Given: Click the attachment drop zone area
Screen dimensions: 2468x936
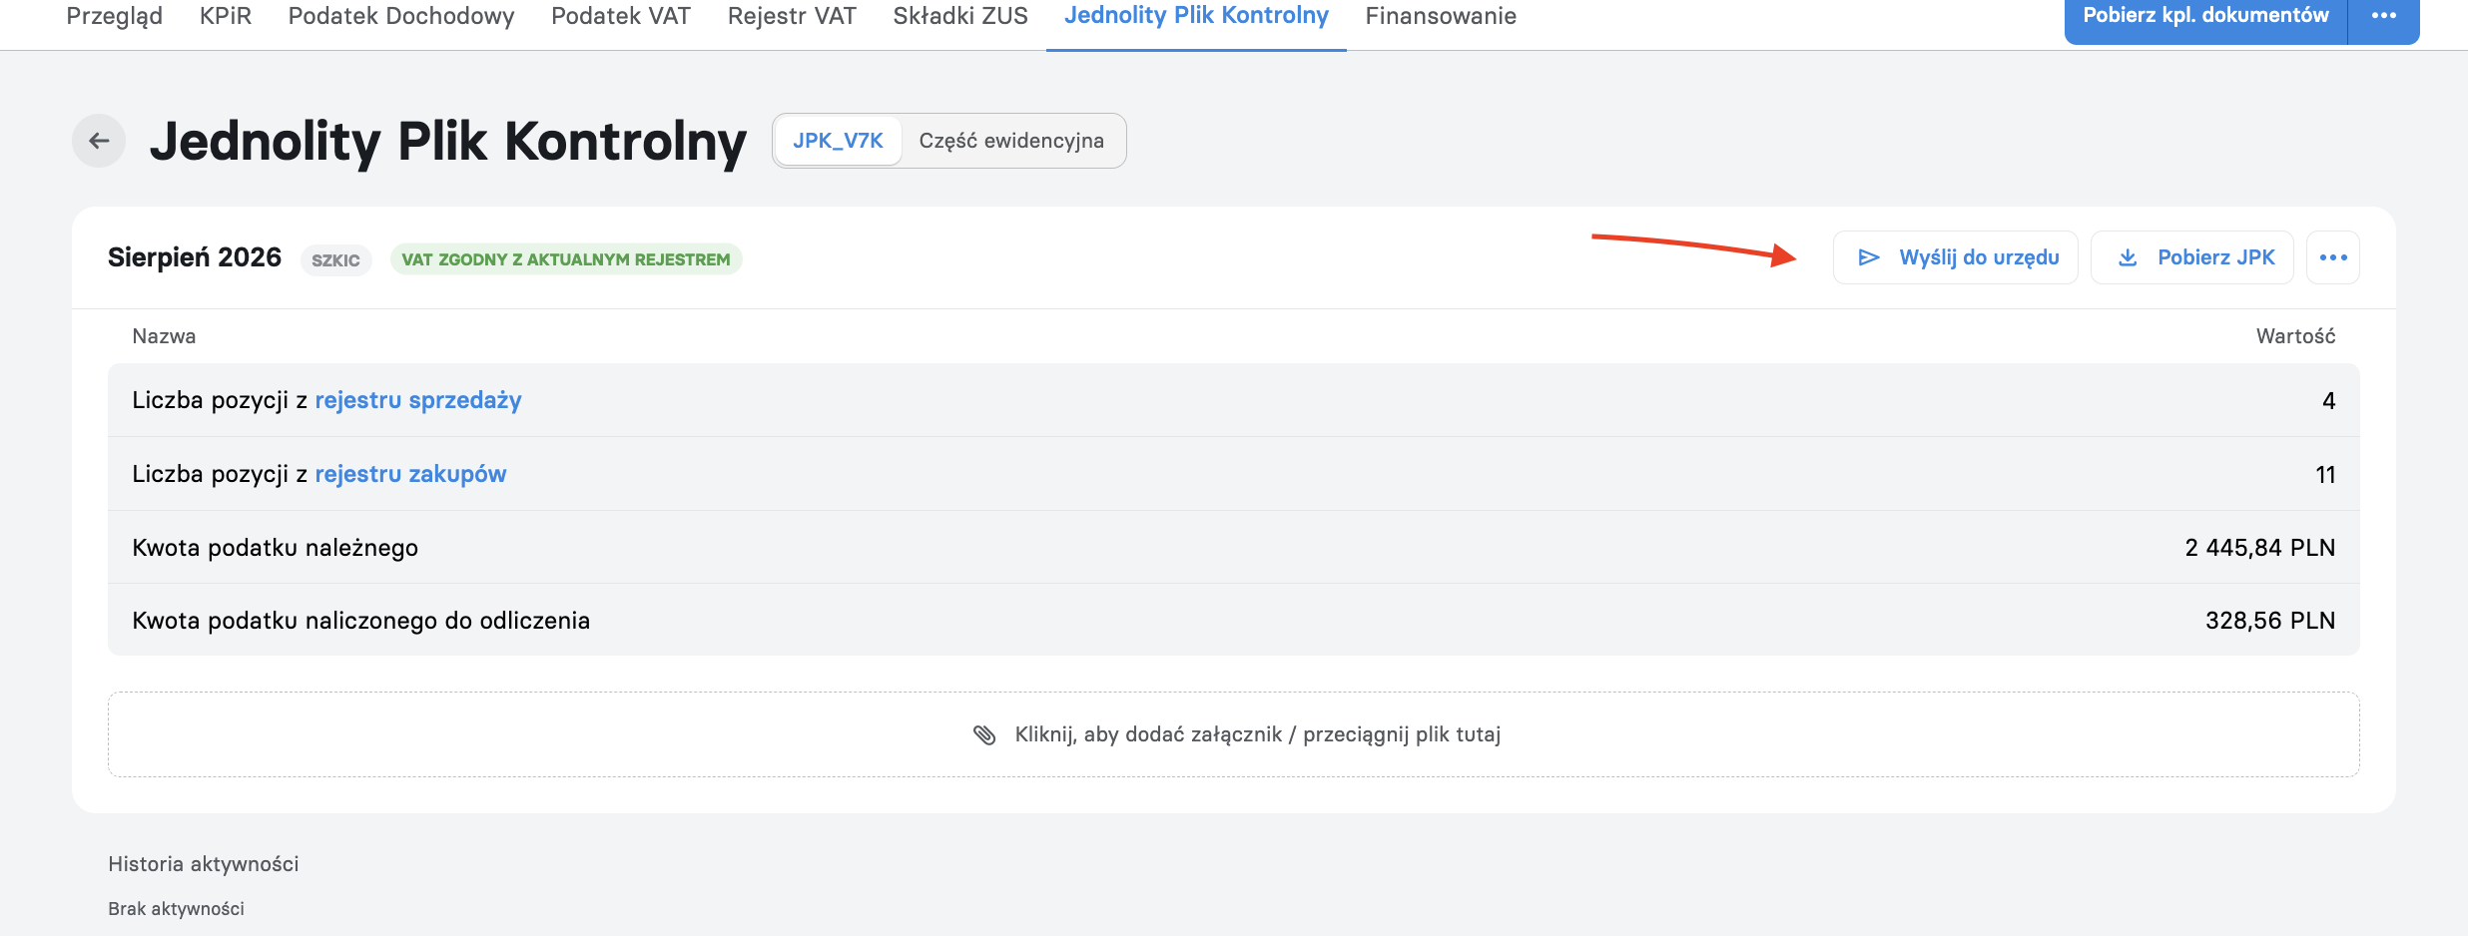Looking at the screenshot, I should coord(1234,734).
